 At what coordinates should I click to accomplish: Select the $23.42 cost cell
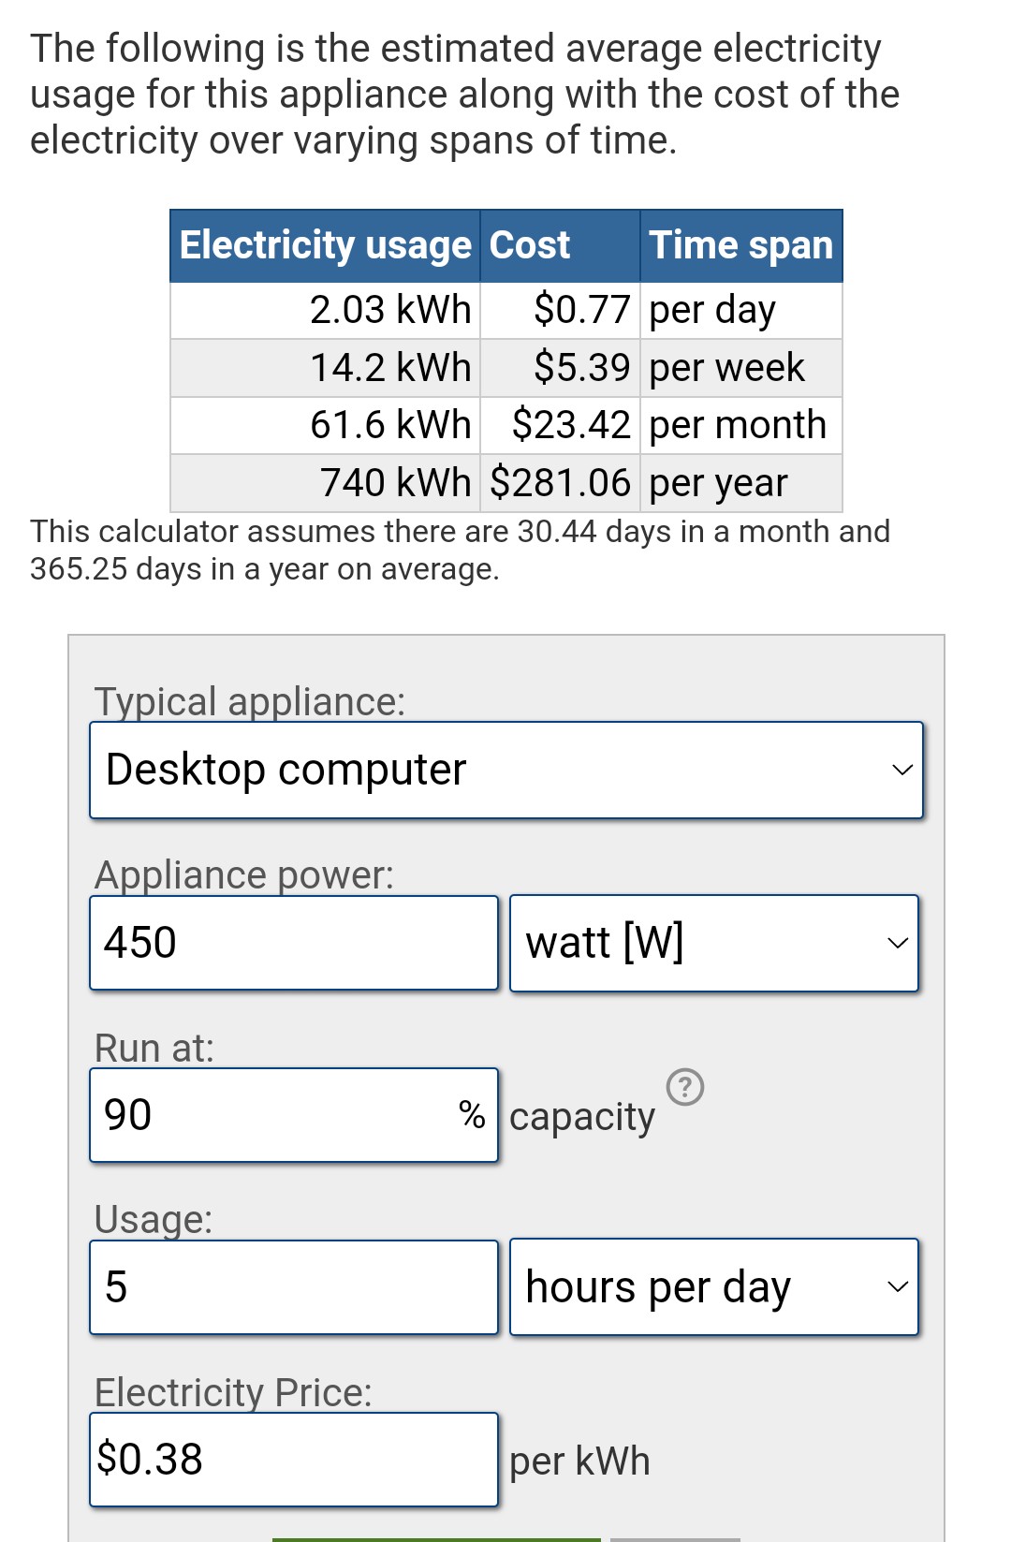pos(560,425)
